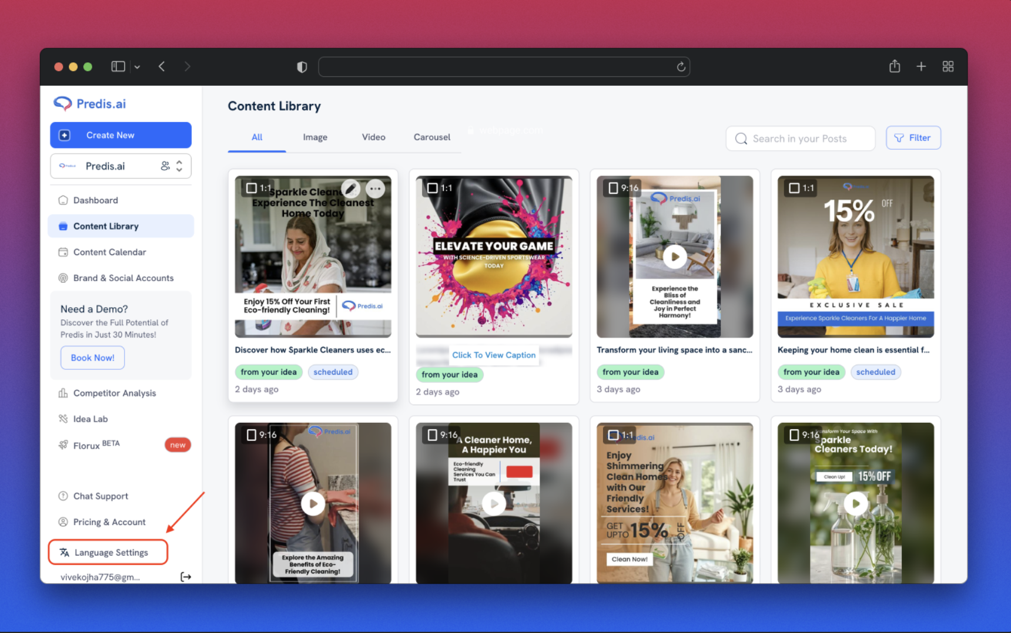
Task: Click the Language Settings label
Action: pyautogui.click(x=111, y=553)
